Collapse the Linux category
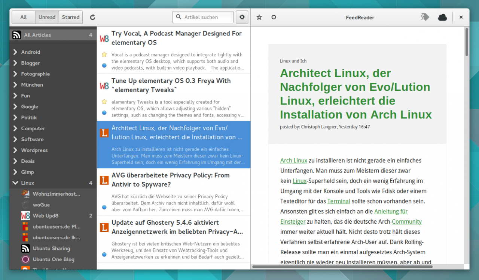This screenshot has height=280, width=479. coord(15,183)
